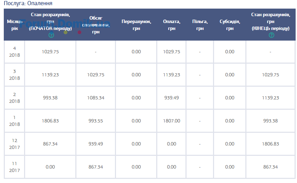Click payment value 1807.00 in January 2018
Screen dimensions: 297x183
(172, 121)
